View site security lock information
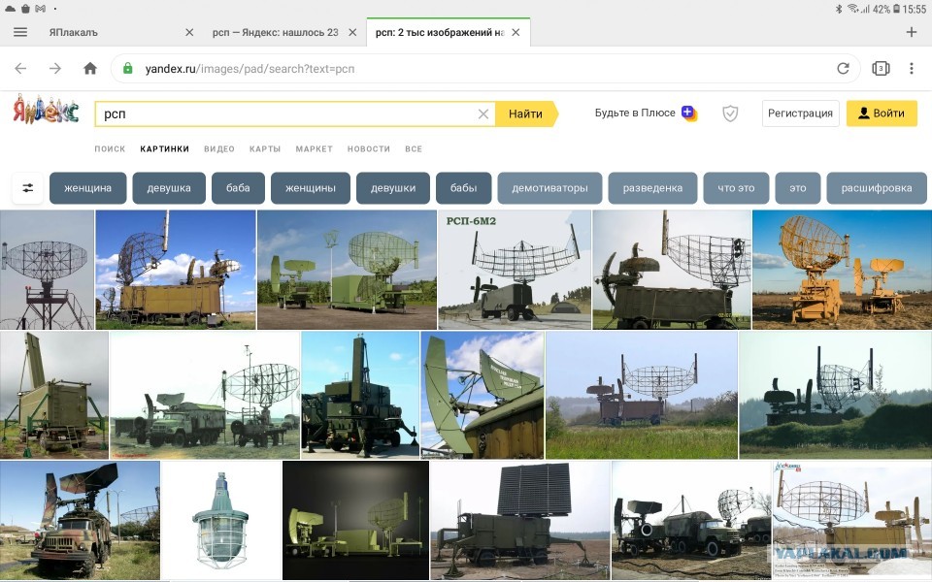This screenshot has height=582, width=932. tap(128, 68)
